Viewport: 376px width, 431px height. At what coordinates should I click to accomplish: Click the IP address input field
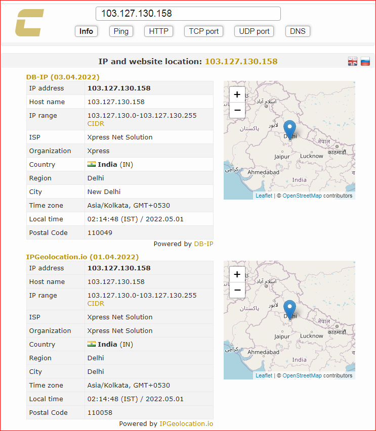(188, 14)
